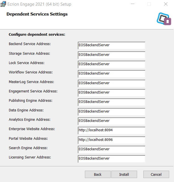This screenshot has height=182, width=174.
Task: Click the 'MasterLog Service Address:' label
Action: (x=32, y=82)
